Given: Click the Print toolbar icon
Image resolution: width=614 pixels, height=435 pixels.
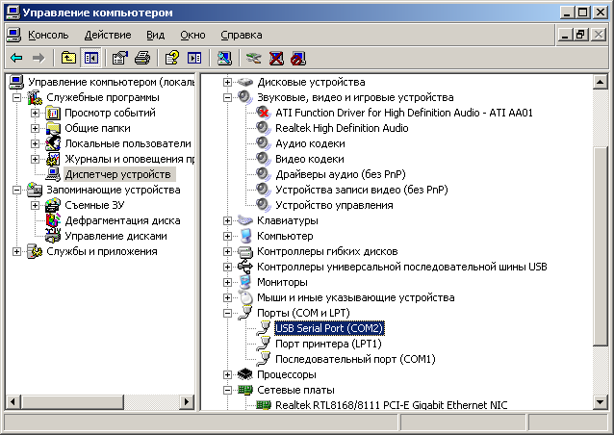Looking at the screenshot, I should [142, 58].
